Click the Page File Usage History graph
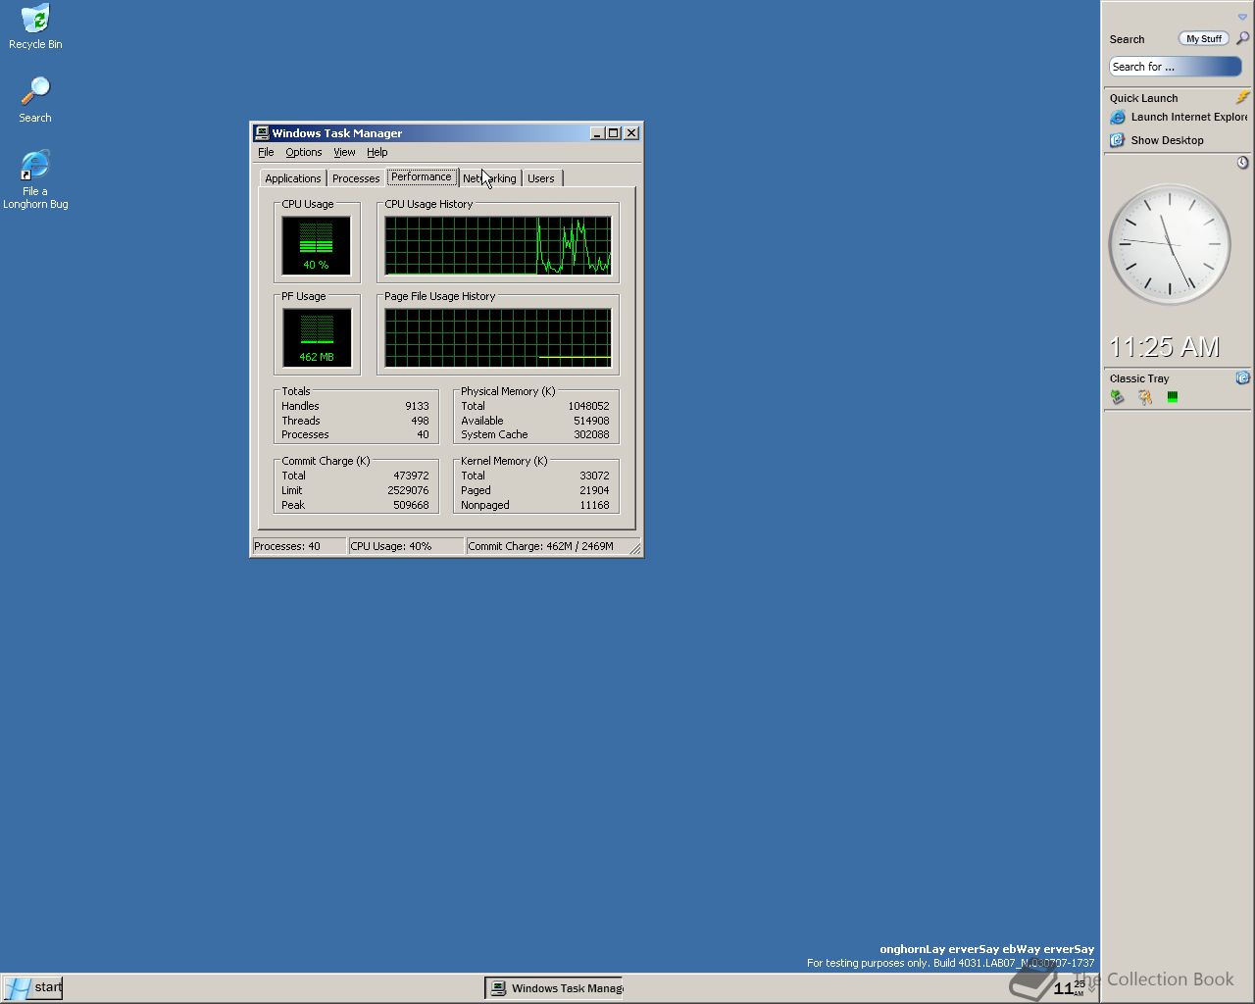Viewport: 1255px width, 1004px height. tap(498, 337)
